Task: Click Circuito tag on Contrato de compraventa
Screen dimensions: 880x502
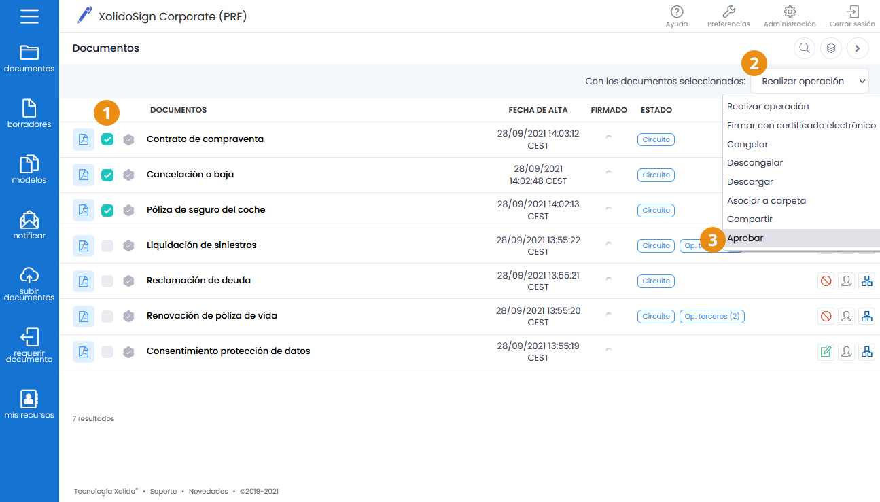Action: click(656, 139)
